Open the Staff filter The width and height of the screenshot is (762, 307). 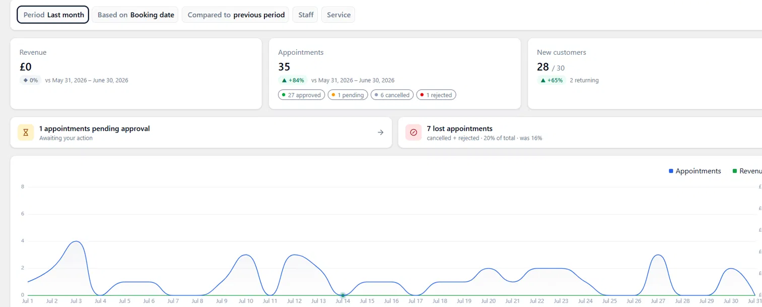(x=306, y=15)
